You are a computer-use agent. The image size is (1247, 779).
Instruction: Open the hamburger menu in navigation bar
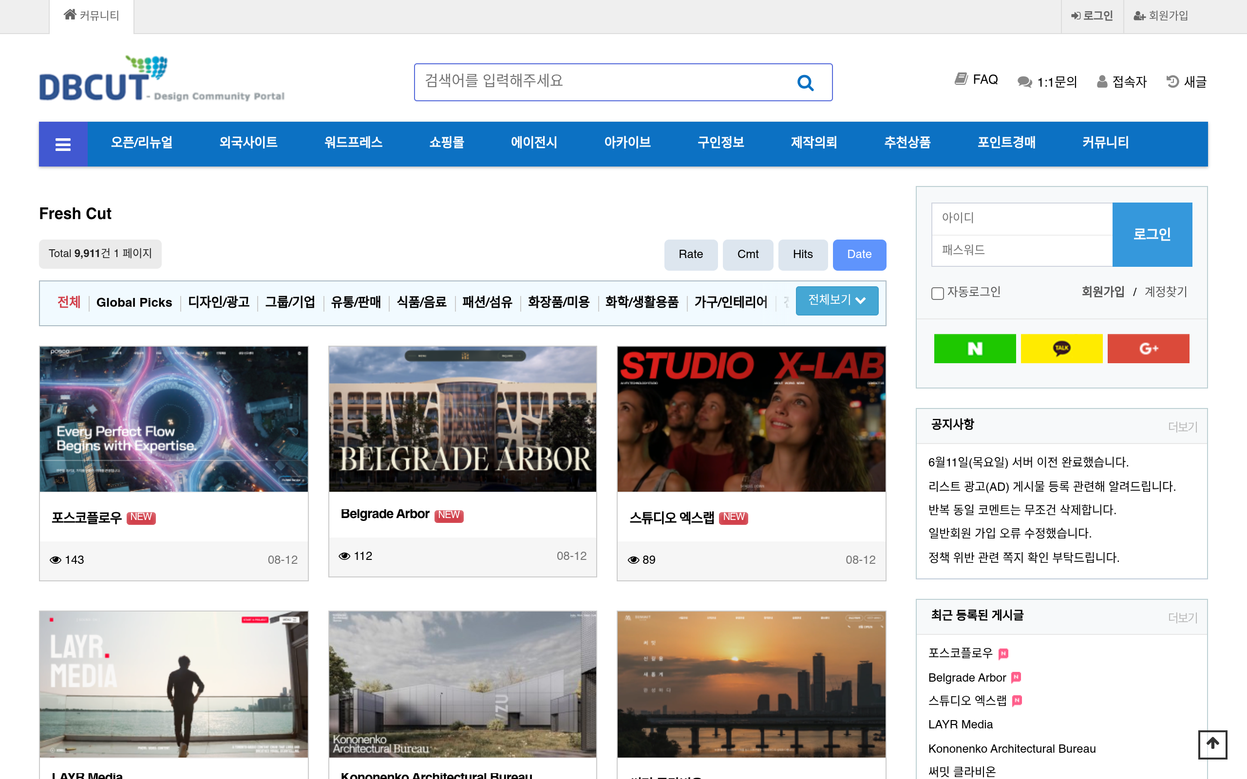(x=63, y=144)
